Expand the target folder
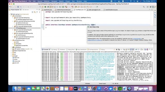The width and height of the screenshot is (165, 92). click(x=11, y=56)
